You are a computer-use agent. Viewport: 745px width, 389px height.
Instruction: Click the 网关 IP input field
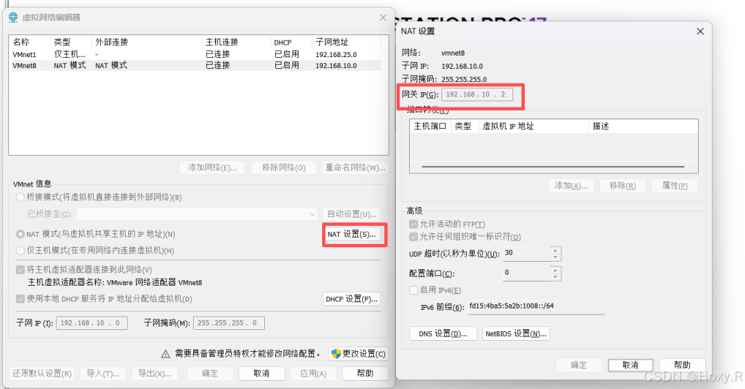tap(477, 94)
